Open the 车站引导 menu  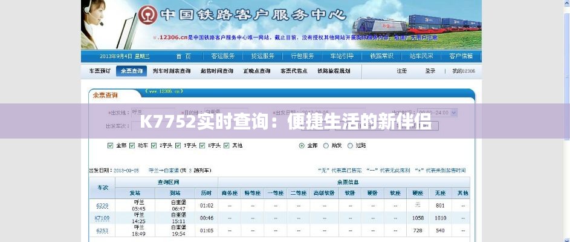tap(342, 56)
